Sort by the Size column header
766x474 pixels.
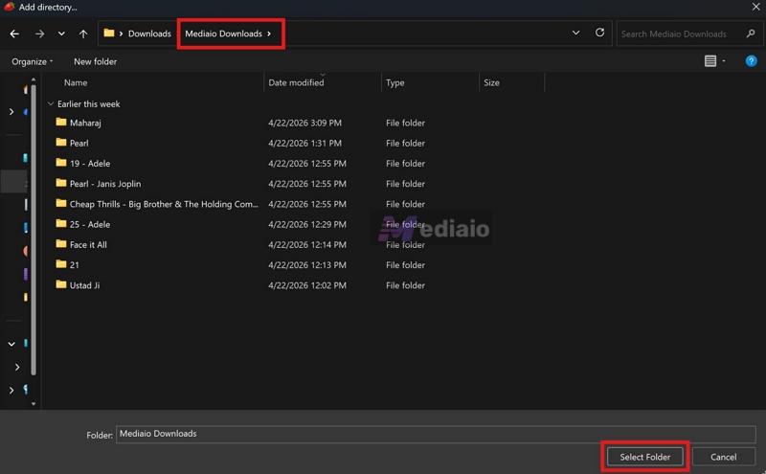tap(491, 82)
